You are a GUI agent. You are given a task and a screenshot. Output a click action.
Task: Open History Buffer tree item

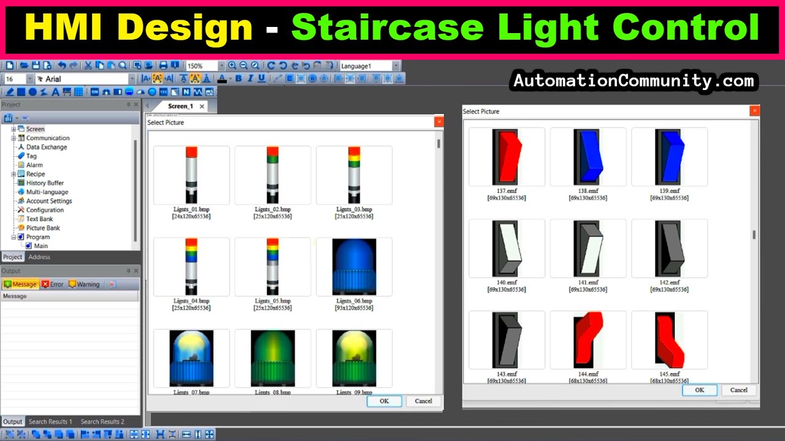[45, 183]
